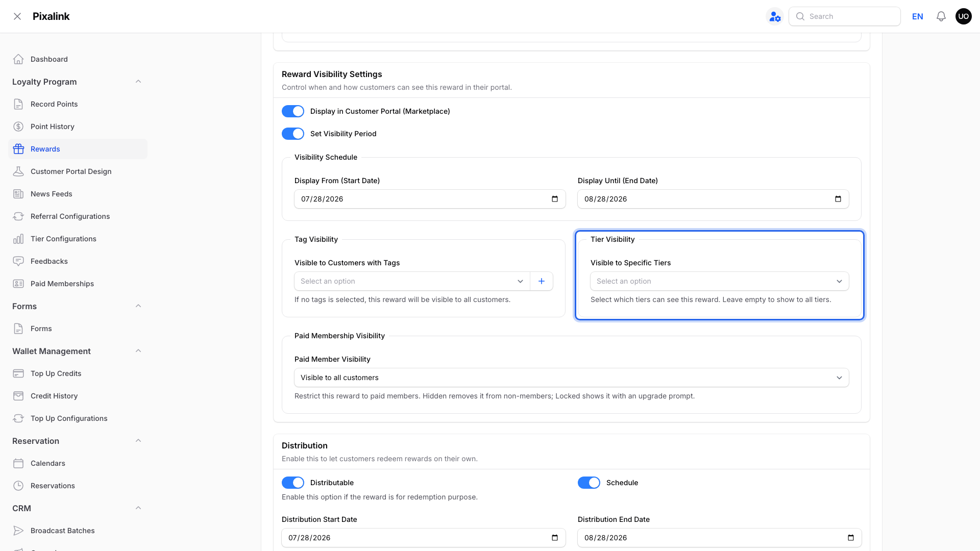Collapse the Loyalty Program section

click(138, 82)
